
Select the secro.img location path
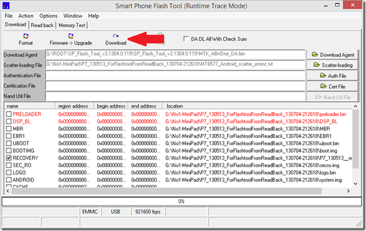(x=253, y=165)
